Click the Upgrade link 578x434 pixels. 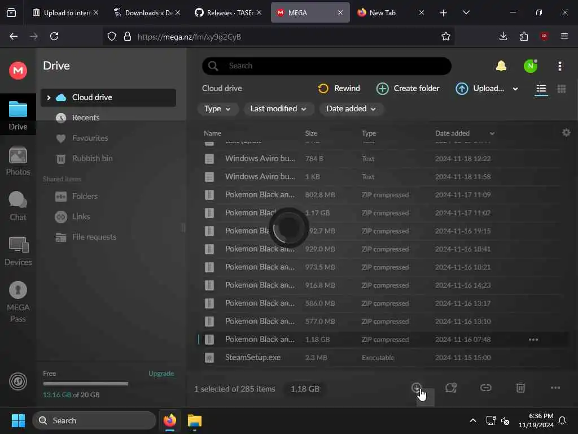[x=161, y=374]
